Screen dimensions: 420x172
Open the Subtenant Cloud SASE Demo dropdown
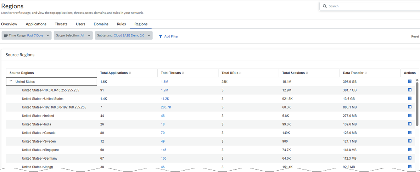pyautogui.click(x=123, y=36)
